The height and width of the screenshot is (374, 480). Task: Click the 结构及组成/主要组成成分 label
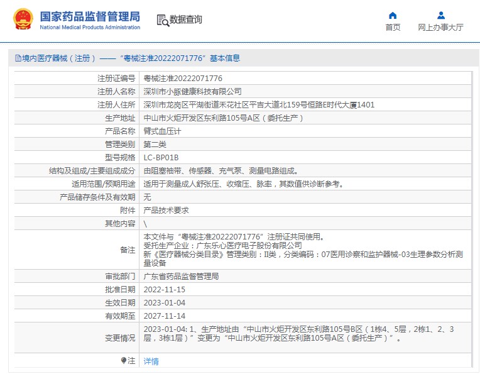click(x=92, y=170)
